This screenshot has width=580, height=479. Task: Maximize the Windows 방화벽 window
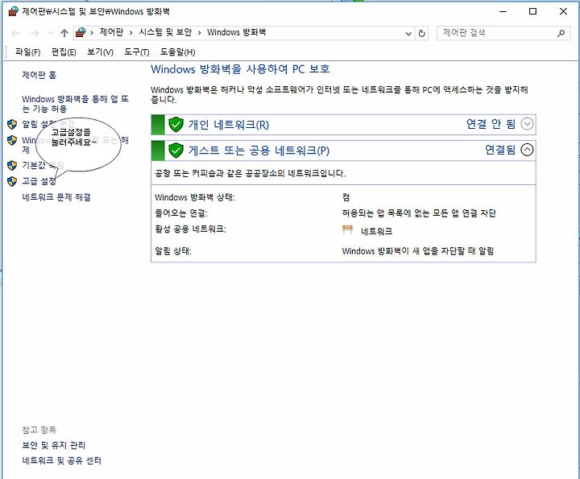tap(532, 11)
